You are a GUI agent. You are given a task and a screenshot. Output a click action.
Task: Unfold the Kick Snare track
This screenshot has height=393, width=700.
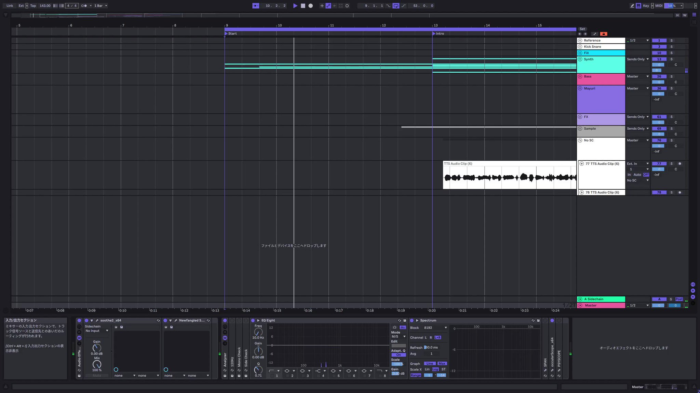pos(580,47)
